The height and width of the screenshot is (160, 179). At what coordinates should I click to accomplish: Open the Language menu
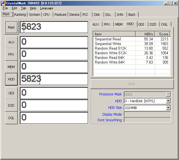[46, 8]
